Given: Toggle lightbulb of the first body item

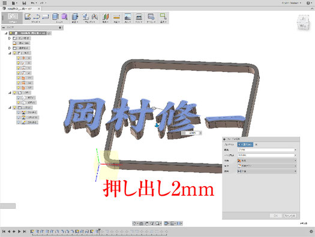Looking at the screenshot, I should coord(18,98).
